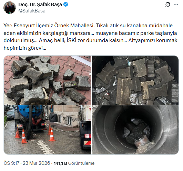Open the @SafakBasa handle link
183x171 pixels.
(x=32, y=11)
